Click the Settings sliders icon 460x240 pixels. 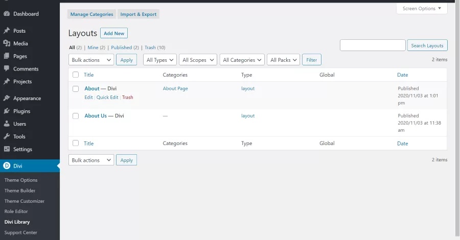(7, 149)
